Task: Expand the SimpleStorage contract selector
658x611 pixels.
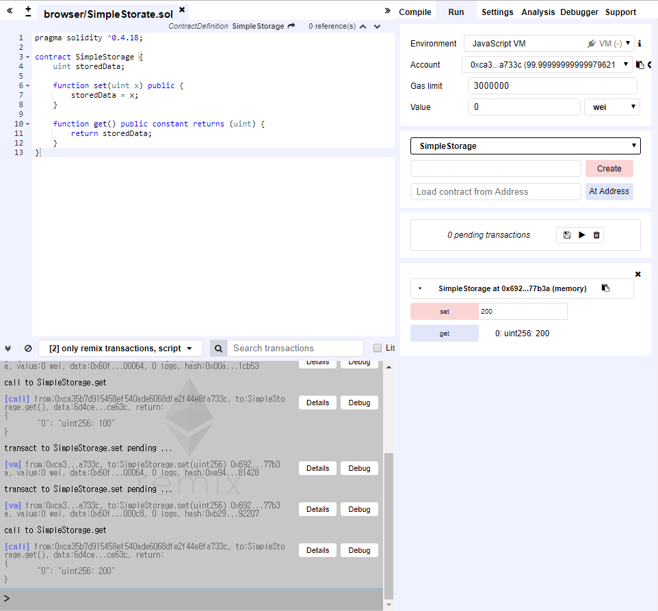Action: (x=525, y=146)
